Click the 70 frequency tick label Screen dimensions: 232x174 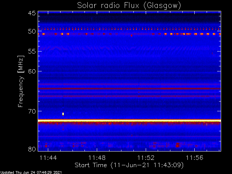coord(32,111)
